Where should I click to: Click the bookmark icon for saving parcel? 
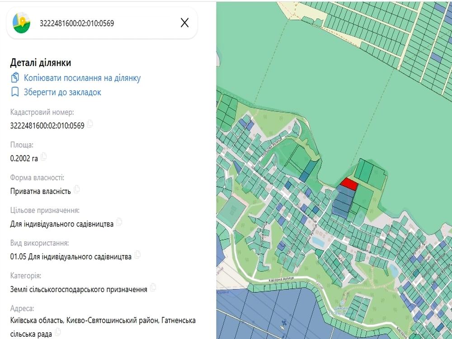[15, 92]
